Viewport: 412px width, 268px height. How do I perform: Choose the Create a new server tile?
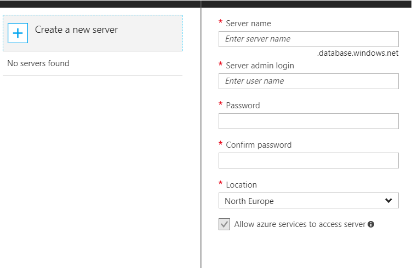coord(93,33)
